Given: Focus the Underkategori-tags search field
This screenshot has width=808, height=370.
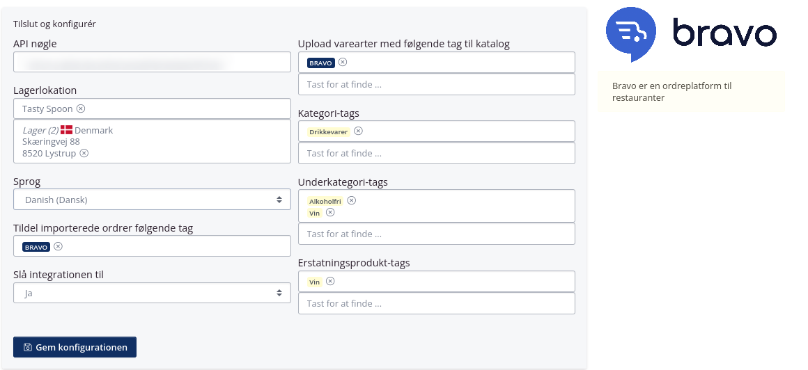Looking at the screenshot, I should point(436,234).
